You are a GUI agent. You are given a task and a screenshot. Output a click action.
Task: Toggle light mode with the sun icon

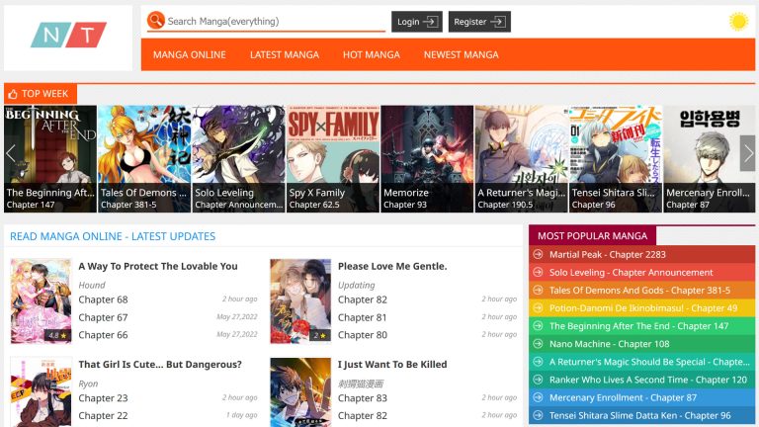pyautogui.click(x=738, y=22)
